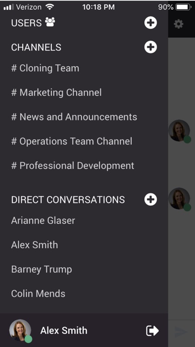Open direct conversation with Alex Smith
The height and width of the screenshot is (347, 195).
[35, 245]
